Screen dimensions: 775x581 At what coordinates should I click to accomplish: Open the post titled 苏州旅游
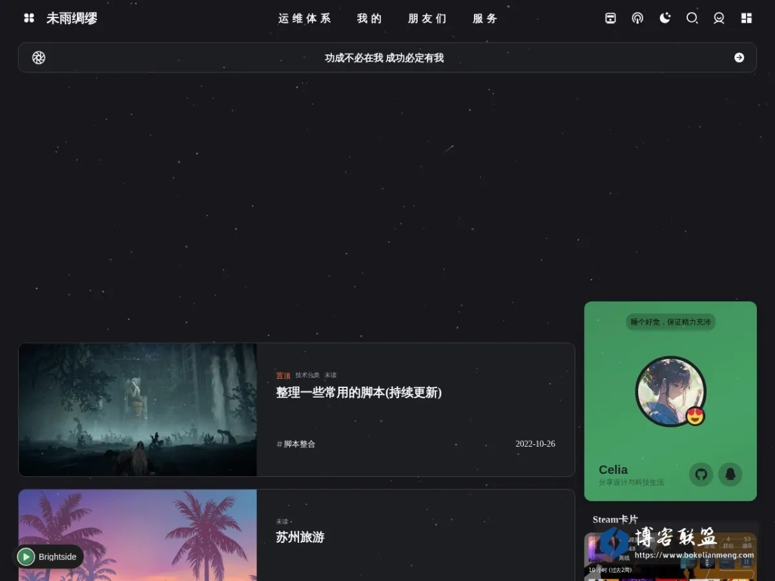click(x=300, y=537)
